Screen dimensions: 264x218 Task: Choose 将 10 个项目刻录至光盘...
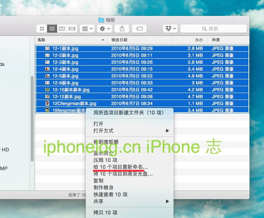129,174
